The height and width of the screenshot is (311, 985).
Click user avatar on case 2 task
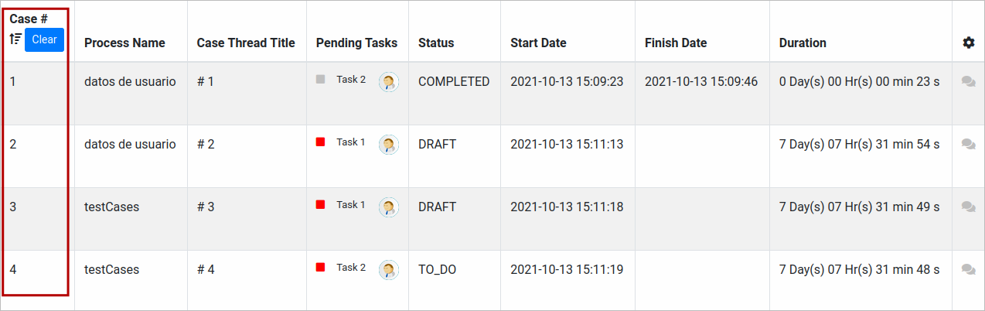(389, 145)
